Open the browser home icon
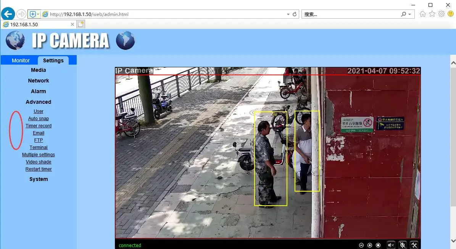 [422, 14]
